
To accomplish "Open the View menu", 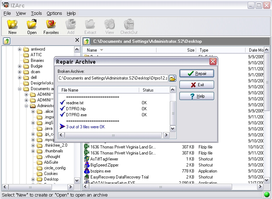I will (21, 13).
